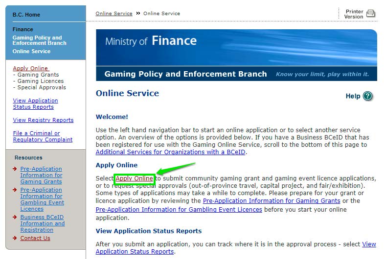Screen dimensions: 385x259
Task: Click red arrow beside Business BCeID Information
Action: (15, 217)
